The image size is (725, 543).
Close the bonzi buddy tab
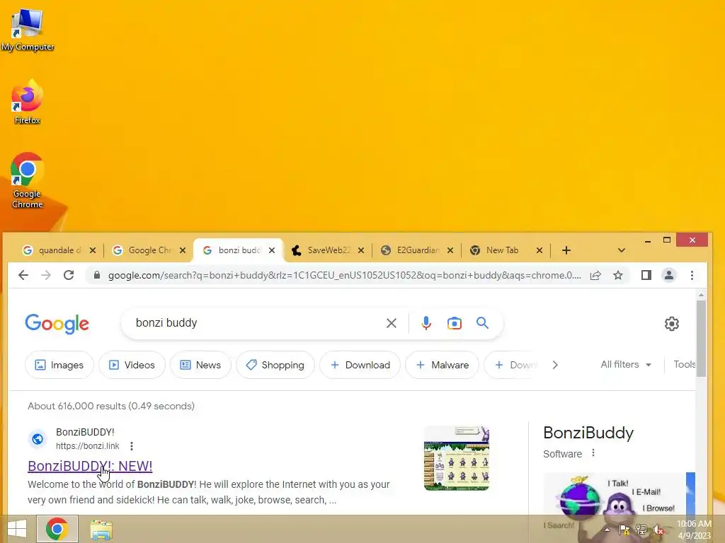(272, 250)
